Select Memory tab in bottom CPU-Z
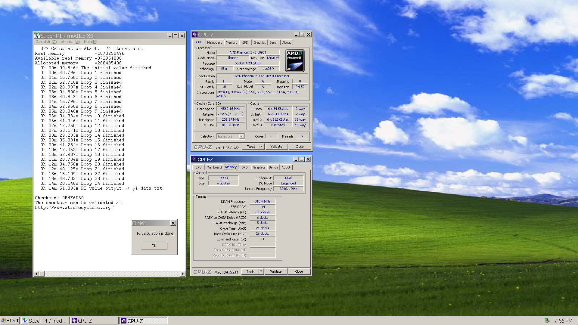The image size is (578, 325). point(231,167)
